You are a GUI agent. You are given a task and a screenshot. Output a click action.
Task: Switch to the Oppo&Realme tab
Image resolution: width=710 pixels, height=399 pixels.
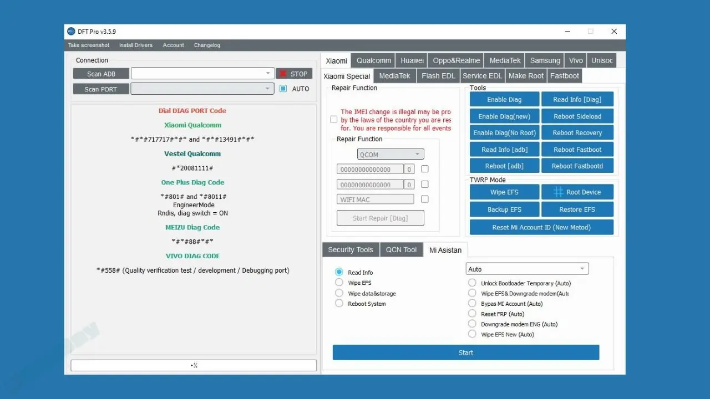457,60
